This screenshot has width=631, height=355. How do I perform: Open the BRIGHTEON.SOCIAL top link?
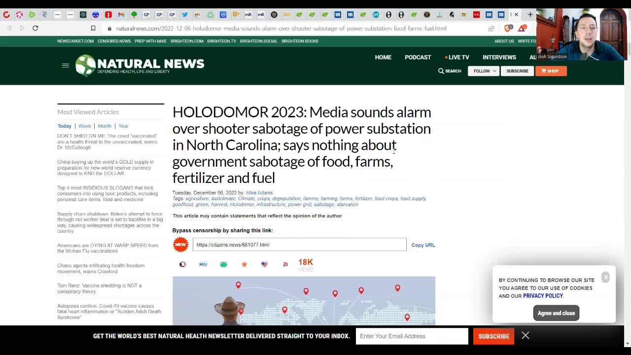tap(258, 41)
